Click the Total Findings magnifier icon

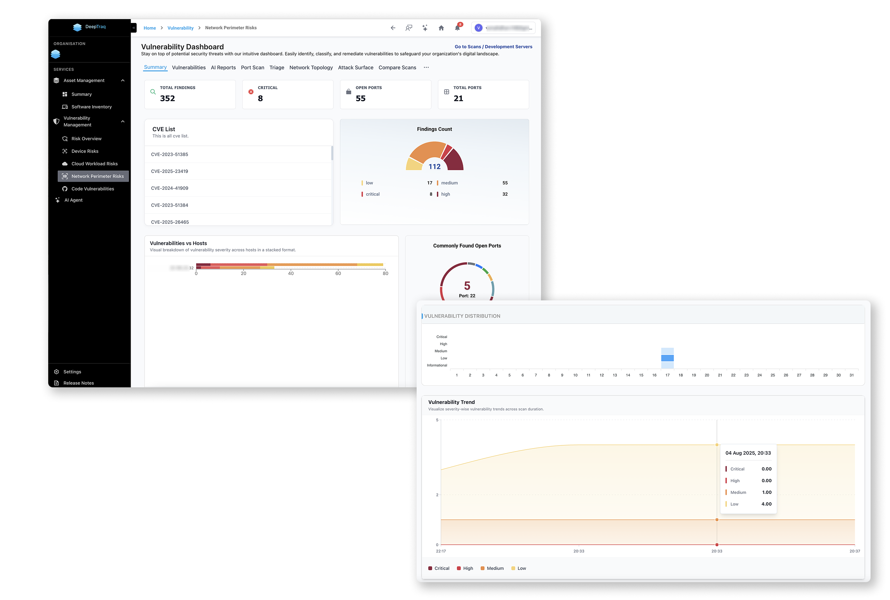pyautogui.click(x=153, y=92)
